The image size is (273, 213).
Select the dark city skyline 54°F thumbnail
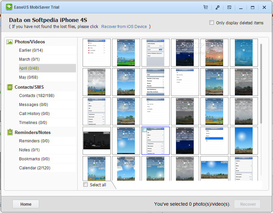[x=97, y=140]
